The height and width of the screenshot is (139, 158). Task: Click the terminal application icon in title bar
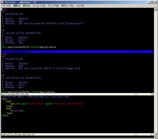(2, 2)
